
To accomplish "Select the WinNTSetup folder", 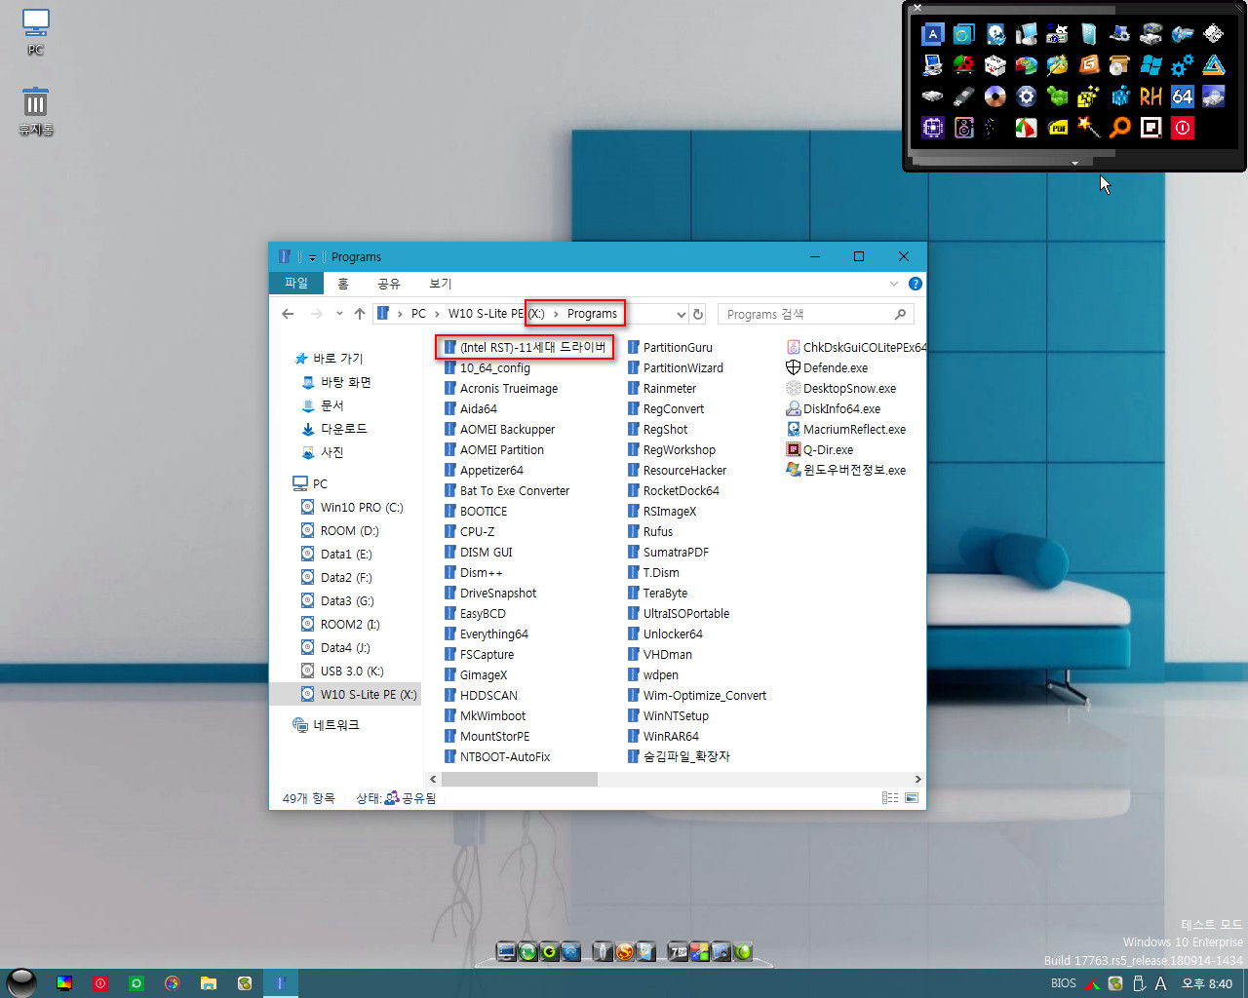I will point(675,716).
